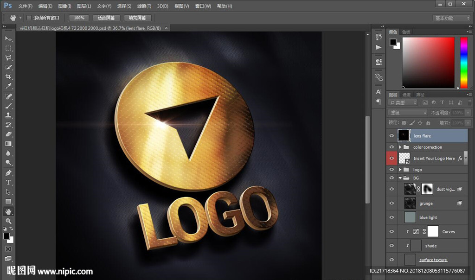
Task: Toggle visibility of the grunge layer
Action: (x=392, y=203)
